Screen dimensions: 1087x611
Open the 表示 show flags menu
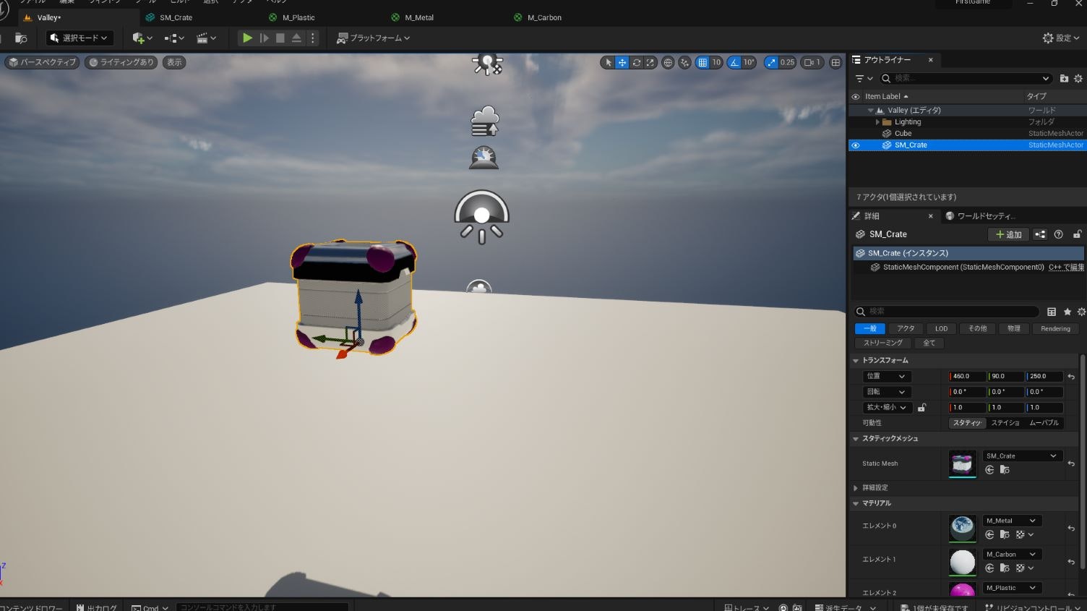tap(174, 62)
